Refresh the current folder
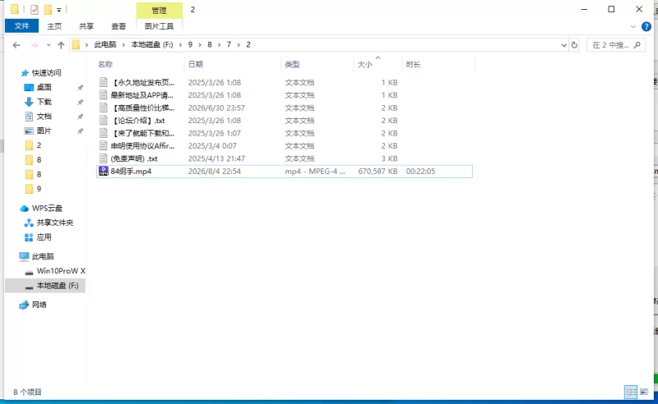This screenshot has width=658, height=404. point(574,45)
